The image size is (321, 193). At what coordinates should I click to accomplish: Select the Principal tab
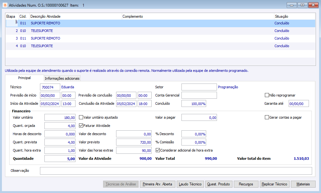(x=24, y=78)
